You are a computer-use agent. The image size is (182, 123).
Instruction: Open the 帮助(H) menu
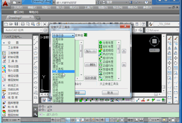(x=34, y=12)
